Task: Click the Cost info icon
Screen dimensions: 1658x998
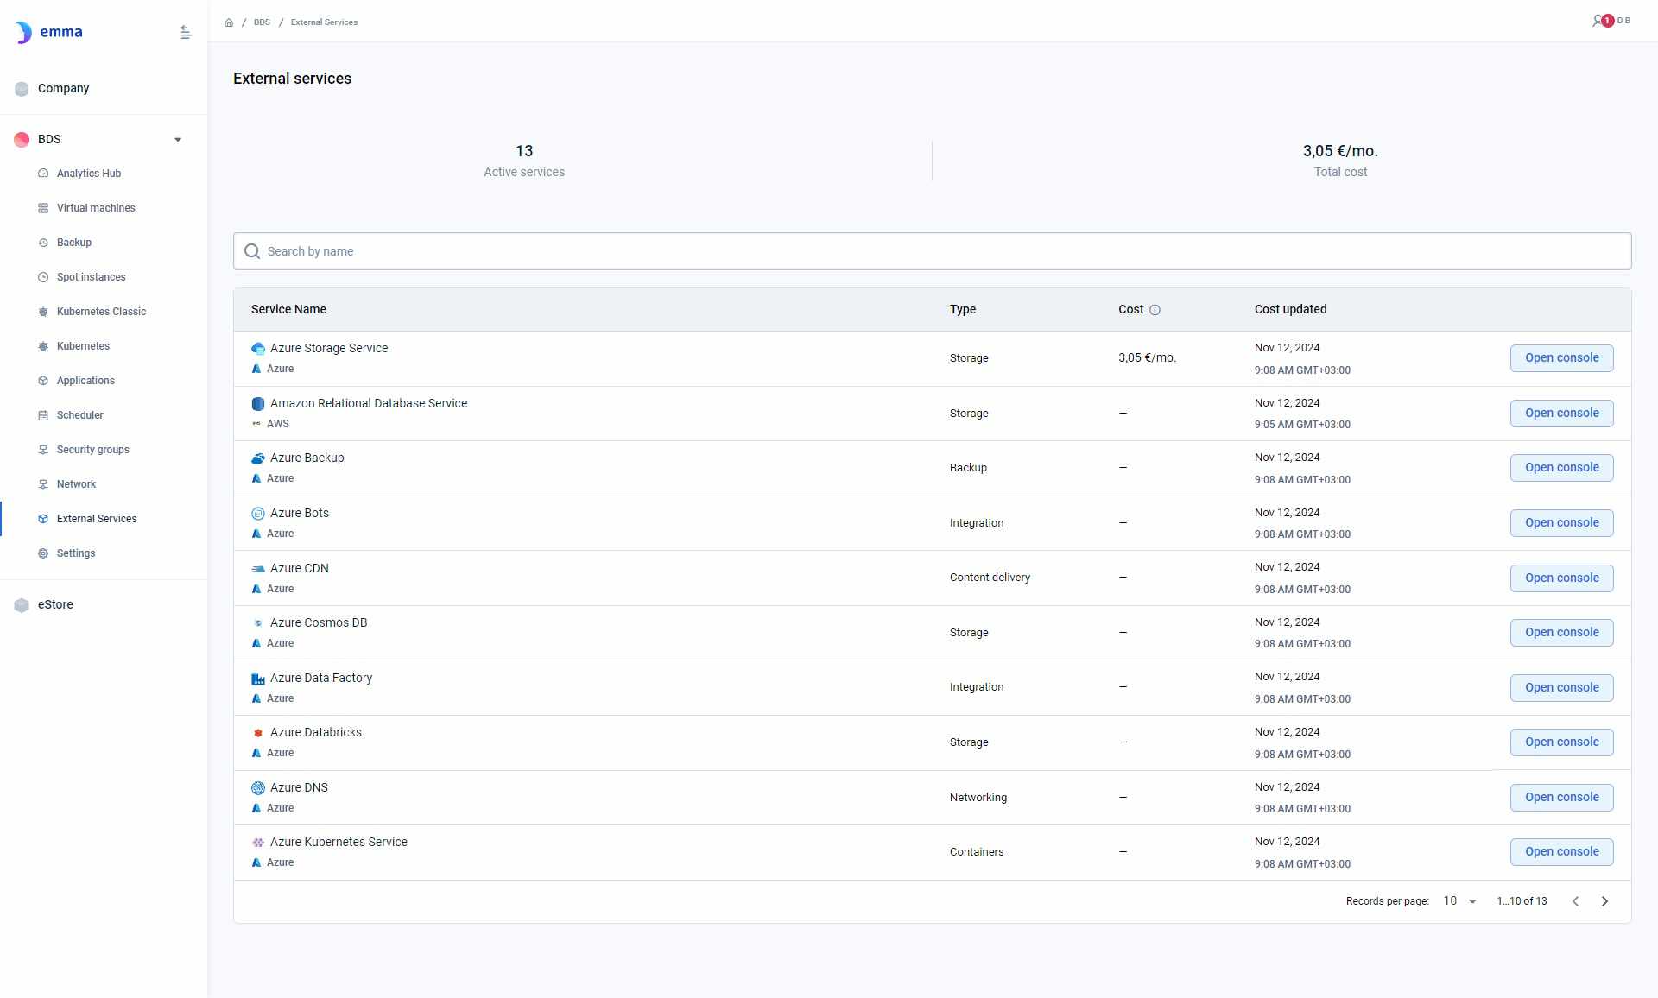Action: point(1155,310)
